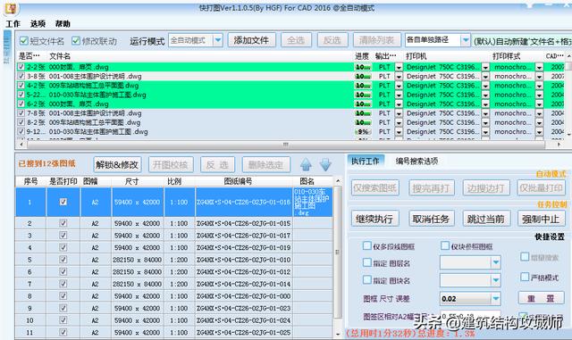Viewport: 572px width, 340px height.
Task: Open the 运行模式 全自动模式 dropdown
Action: click(218, 40)
